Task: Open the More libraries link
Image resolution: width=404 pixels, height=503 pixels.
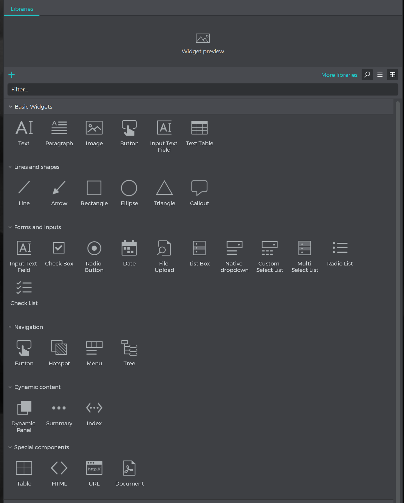Action: tap(339, 75)
